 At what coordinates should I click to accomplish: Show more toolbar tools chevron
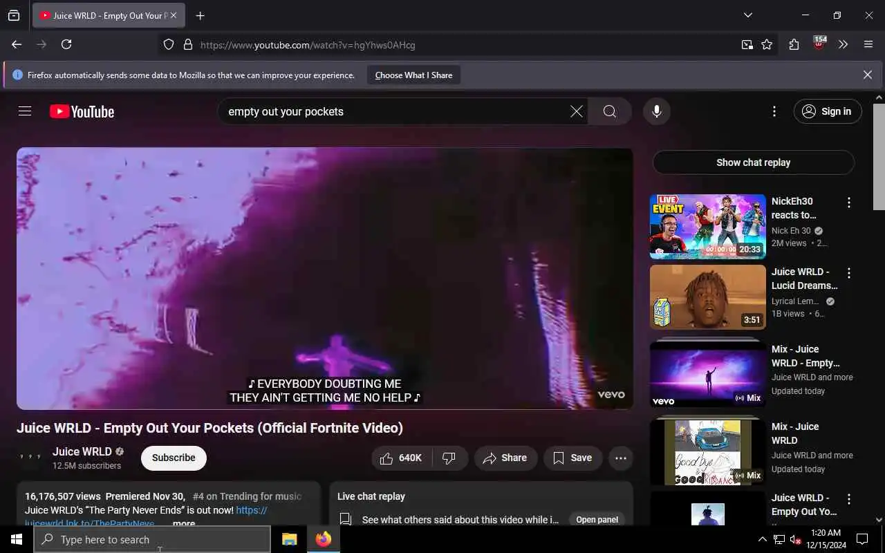pyautogui.click(x=843, y=44)
